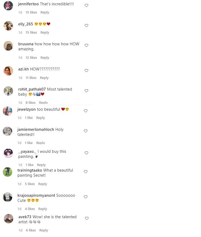Reply to jennifertoo's comment
The width and height of the screenshot is (201, 237).
(x=45, y=12)
